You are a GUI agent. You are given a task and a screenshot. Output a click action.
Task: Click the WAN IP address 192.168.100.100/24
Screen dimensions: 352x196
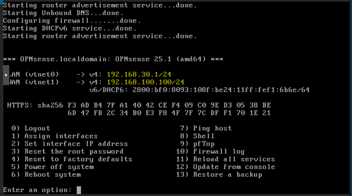point(145,82)
